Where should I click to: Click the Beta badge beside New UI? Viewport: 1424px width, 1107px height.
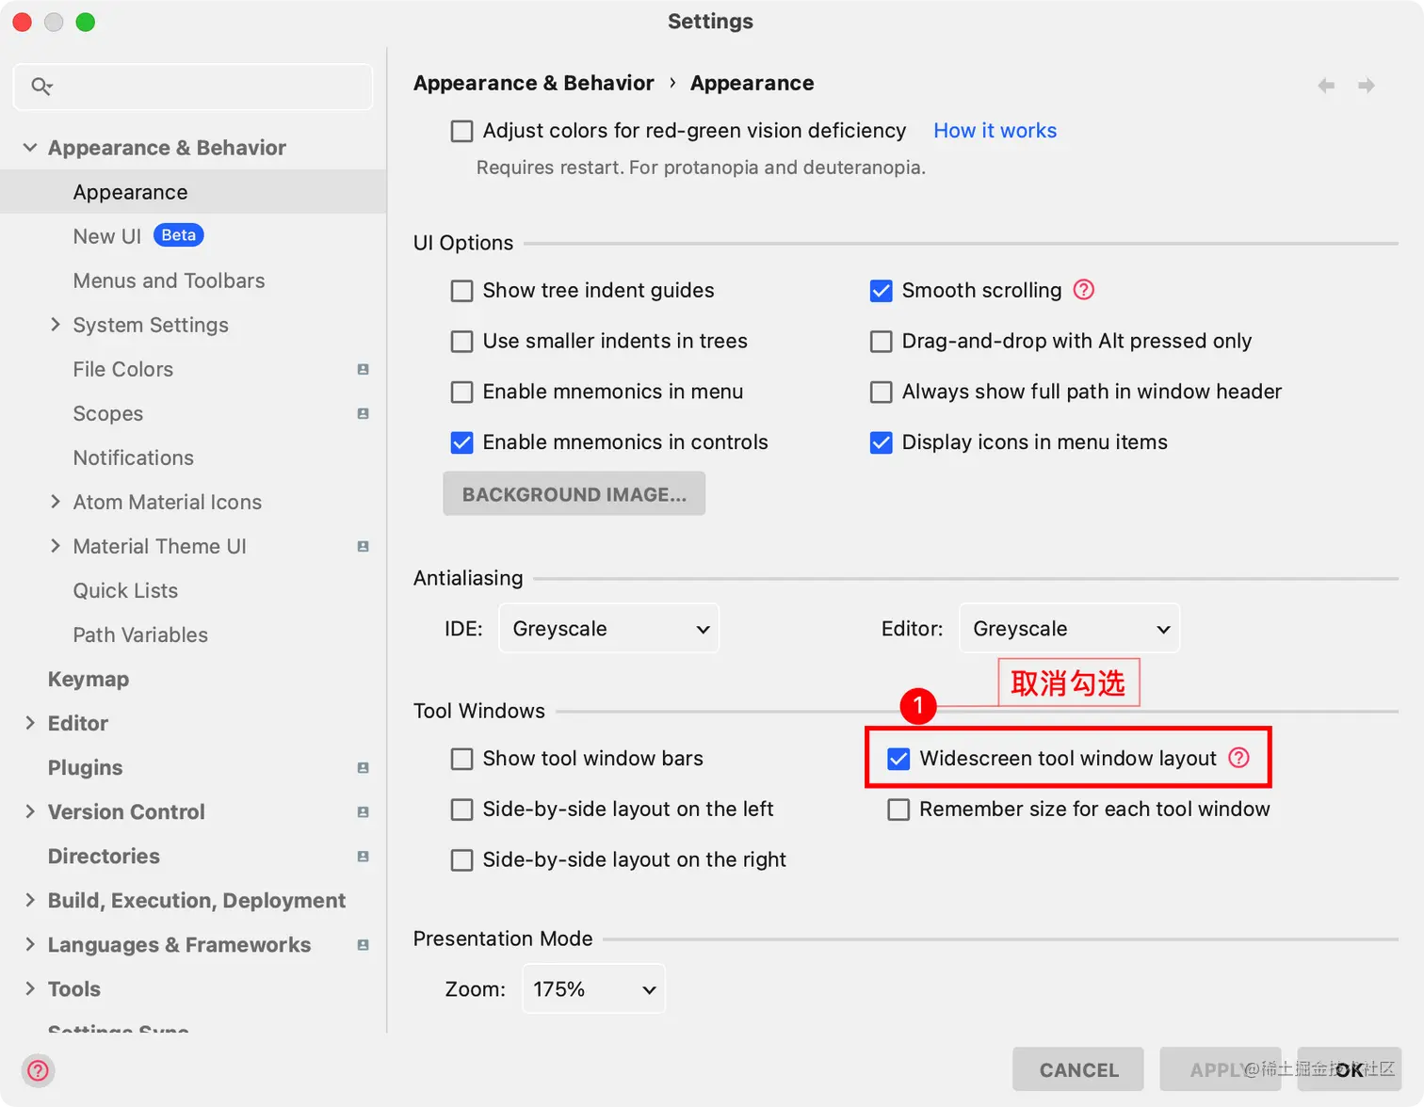(179, 235)
